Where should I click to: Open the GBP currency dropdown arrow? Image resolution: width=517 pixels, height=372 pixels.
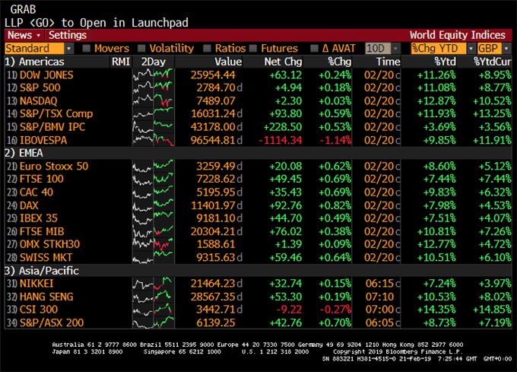pos(506,49)
